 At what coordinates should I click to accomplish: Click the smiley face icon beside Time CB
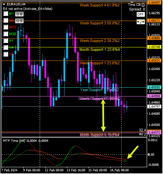tap(143, 5)
